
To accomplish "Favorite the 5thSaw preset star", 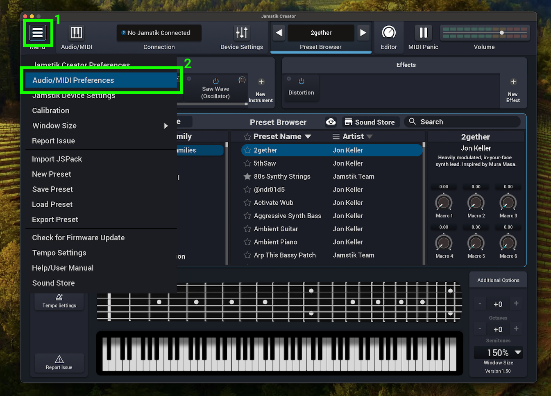I will 247,163.
